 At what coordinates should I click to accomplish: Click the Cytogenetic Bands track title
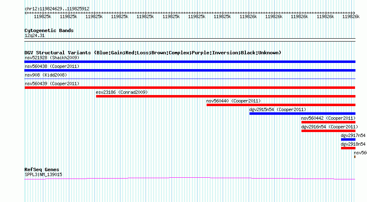point(49,30)
